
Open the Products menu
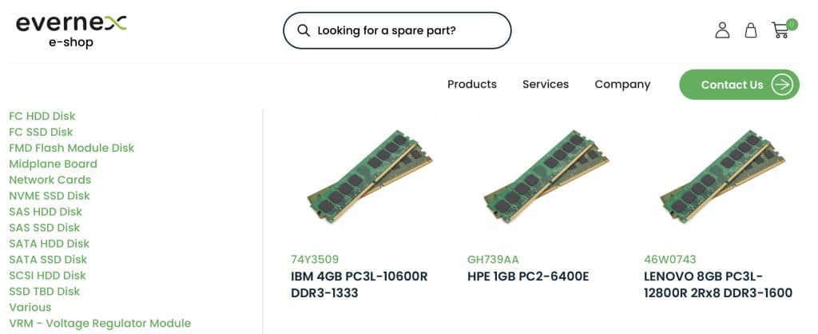[472, 85]
